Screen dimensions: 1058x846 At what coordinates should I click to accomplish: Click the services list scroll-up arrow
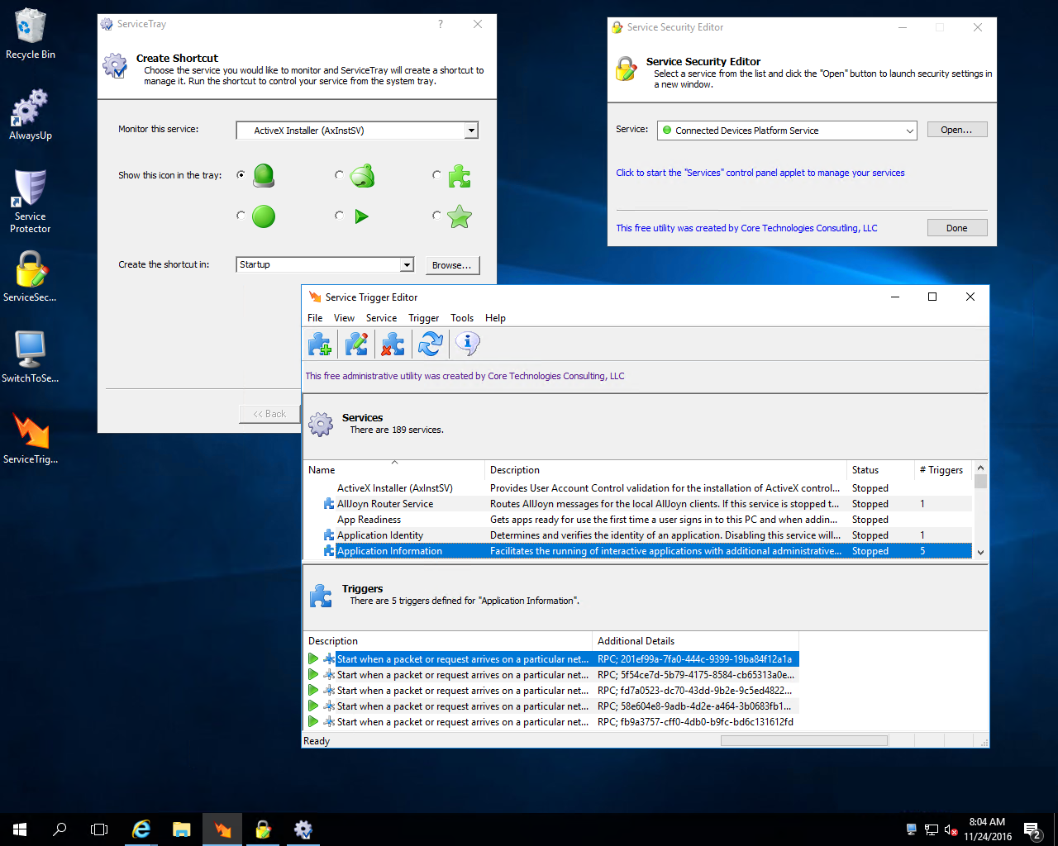tap(980, 468)
